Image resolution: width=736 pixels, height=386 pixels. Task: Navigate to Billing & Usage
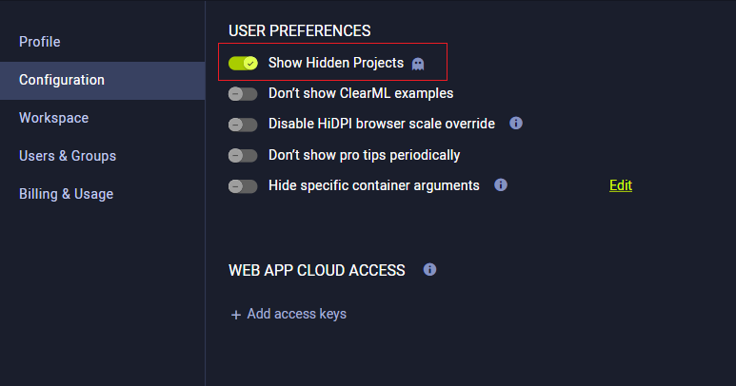pos(67,194)
